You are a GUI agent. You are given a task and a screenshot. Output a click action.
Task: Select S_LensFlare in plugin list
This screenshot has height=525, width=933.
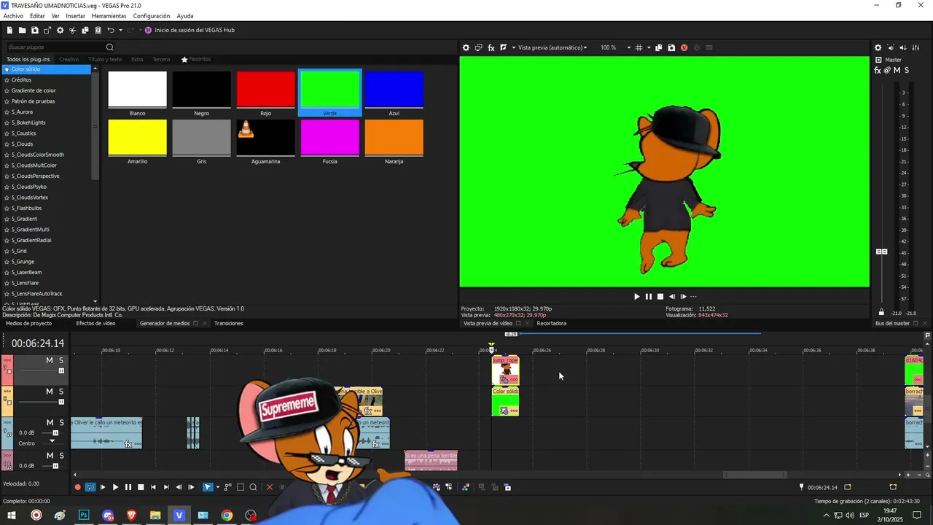click(x=26, y=283)
